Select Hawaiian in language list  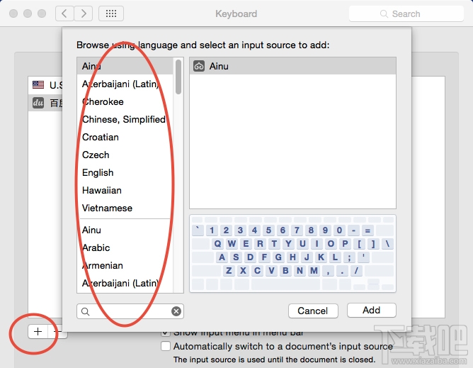pos(125,190)
